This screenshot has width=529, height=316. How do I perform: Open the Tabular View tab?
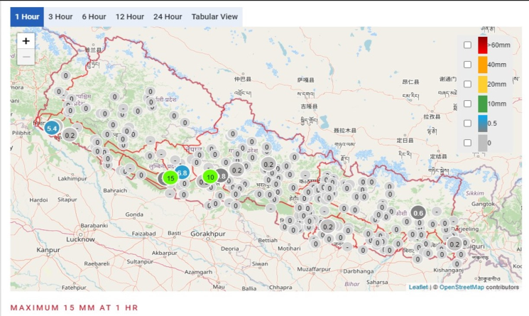point(214,17)
